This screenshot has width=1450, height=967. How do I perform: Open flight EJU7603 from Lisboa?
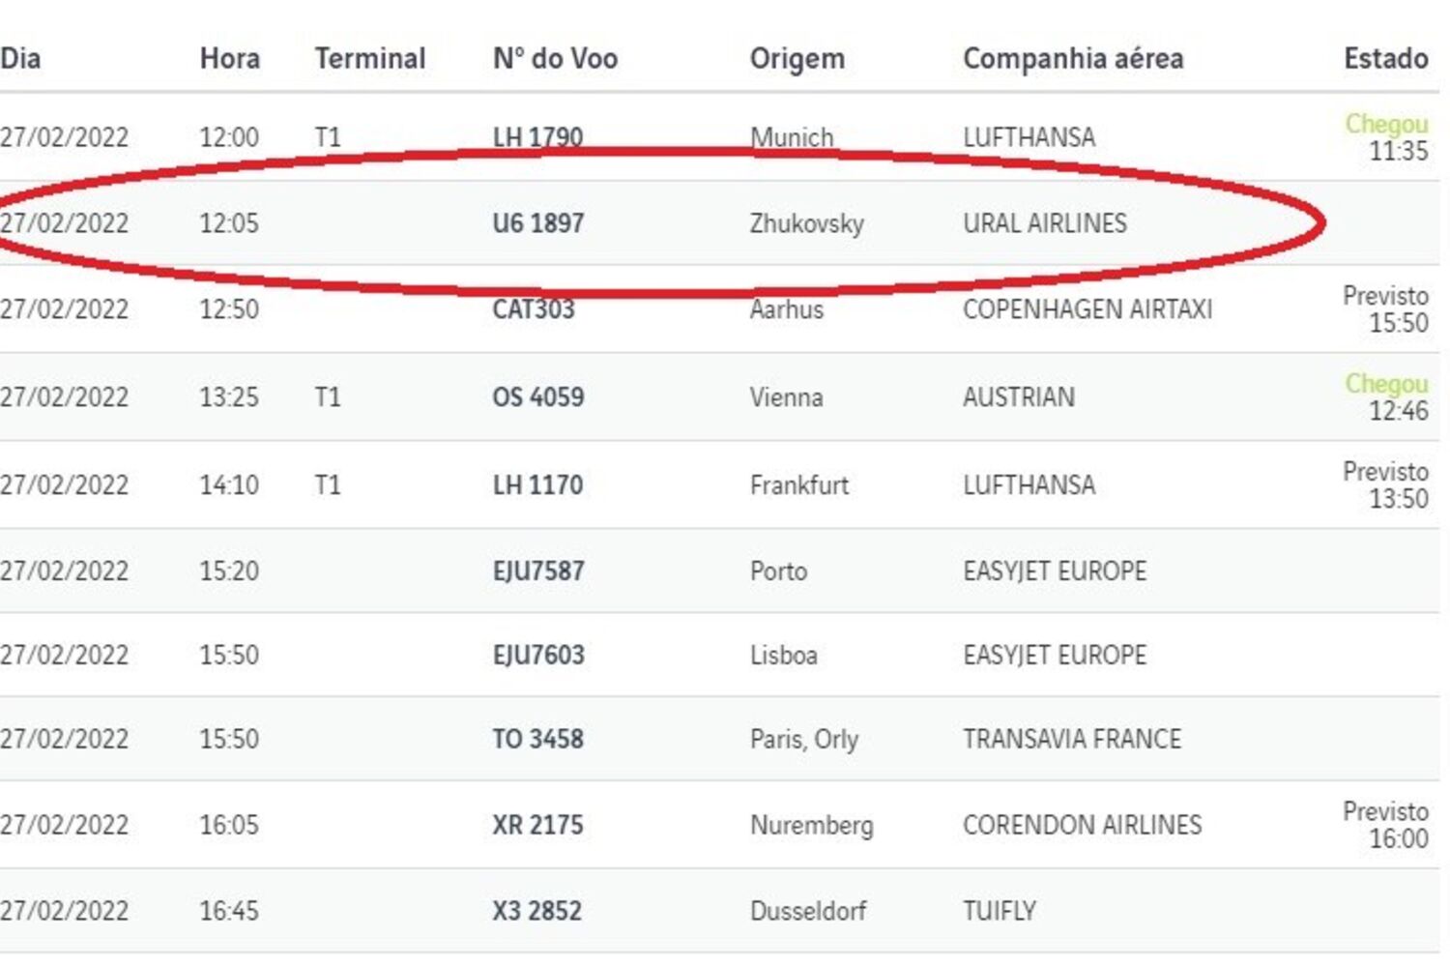point(538,655)
